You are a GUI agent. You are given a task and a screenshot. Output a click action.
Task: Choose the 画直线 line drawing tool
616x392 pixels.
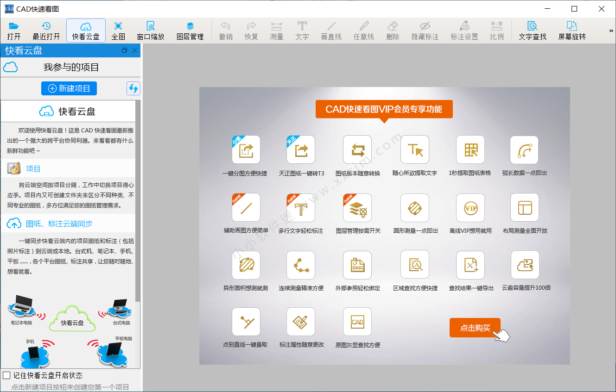(331, 31)
